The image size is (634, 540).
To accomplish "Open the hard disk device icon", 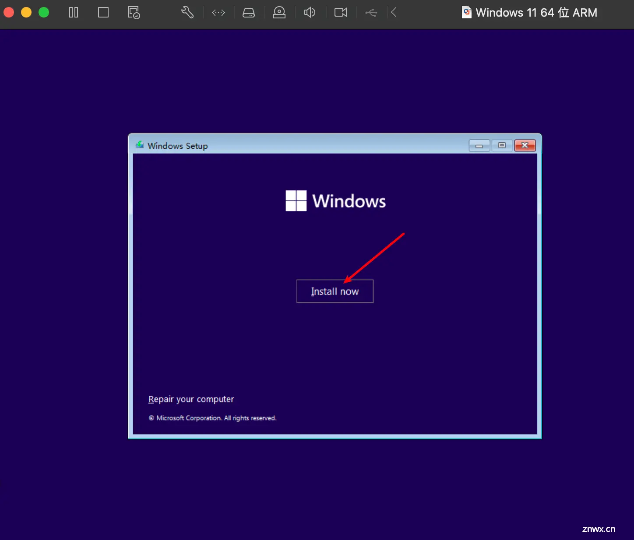I will 249,13.
